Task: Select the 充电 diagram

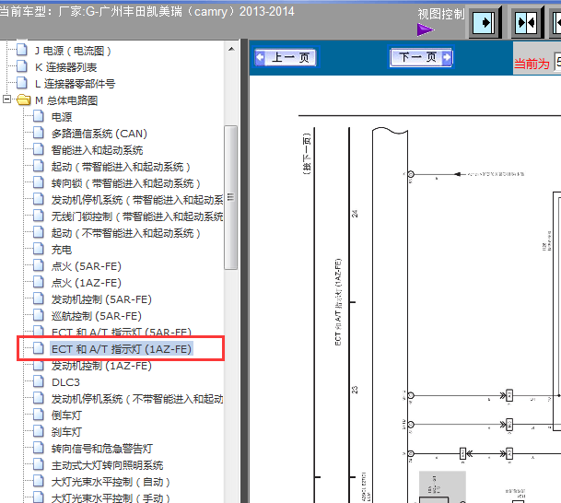Action: pos(62,250)
